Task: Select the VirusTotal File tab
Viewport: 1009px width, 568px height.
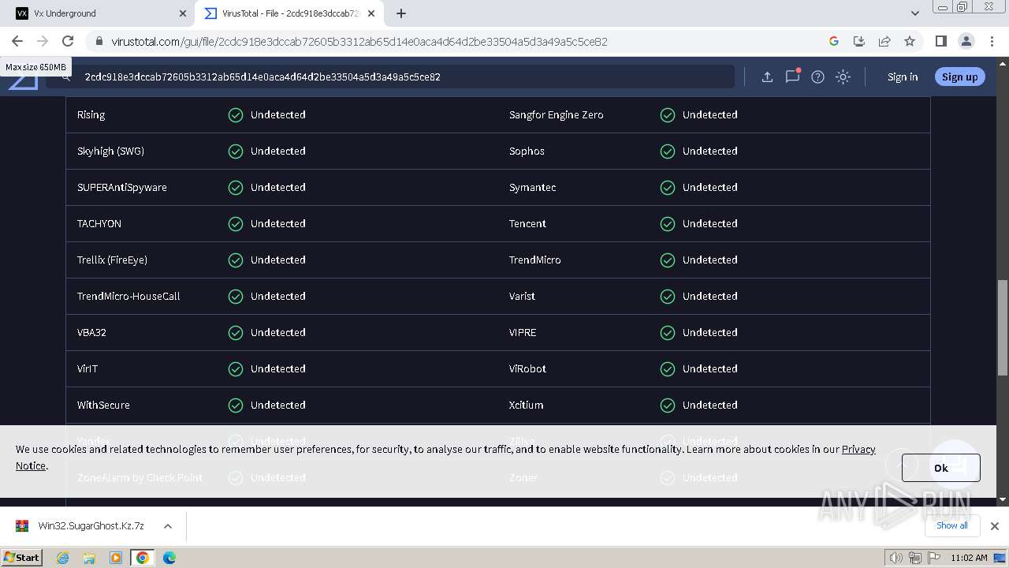Action: (288, 13)
